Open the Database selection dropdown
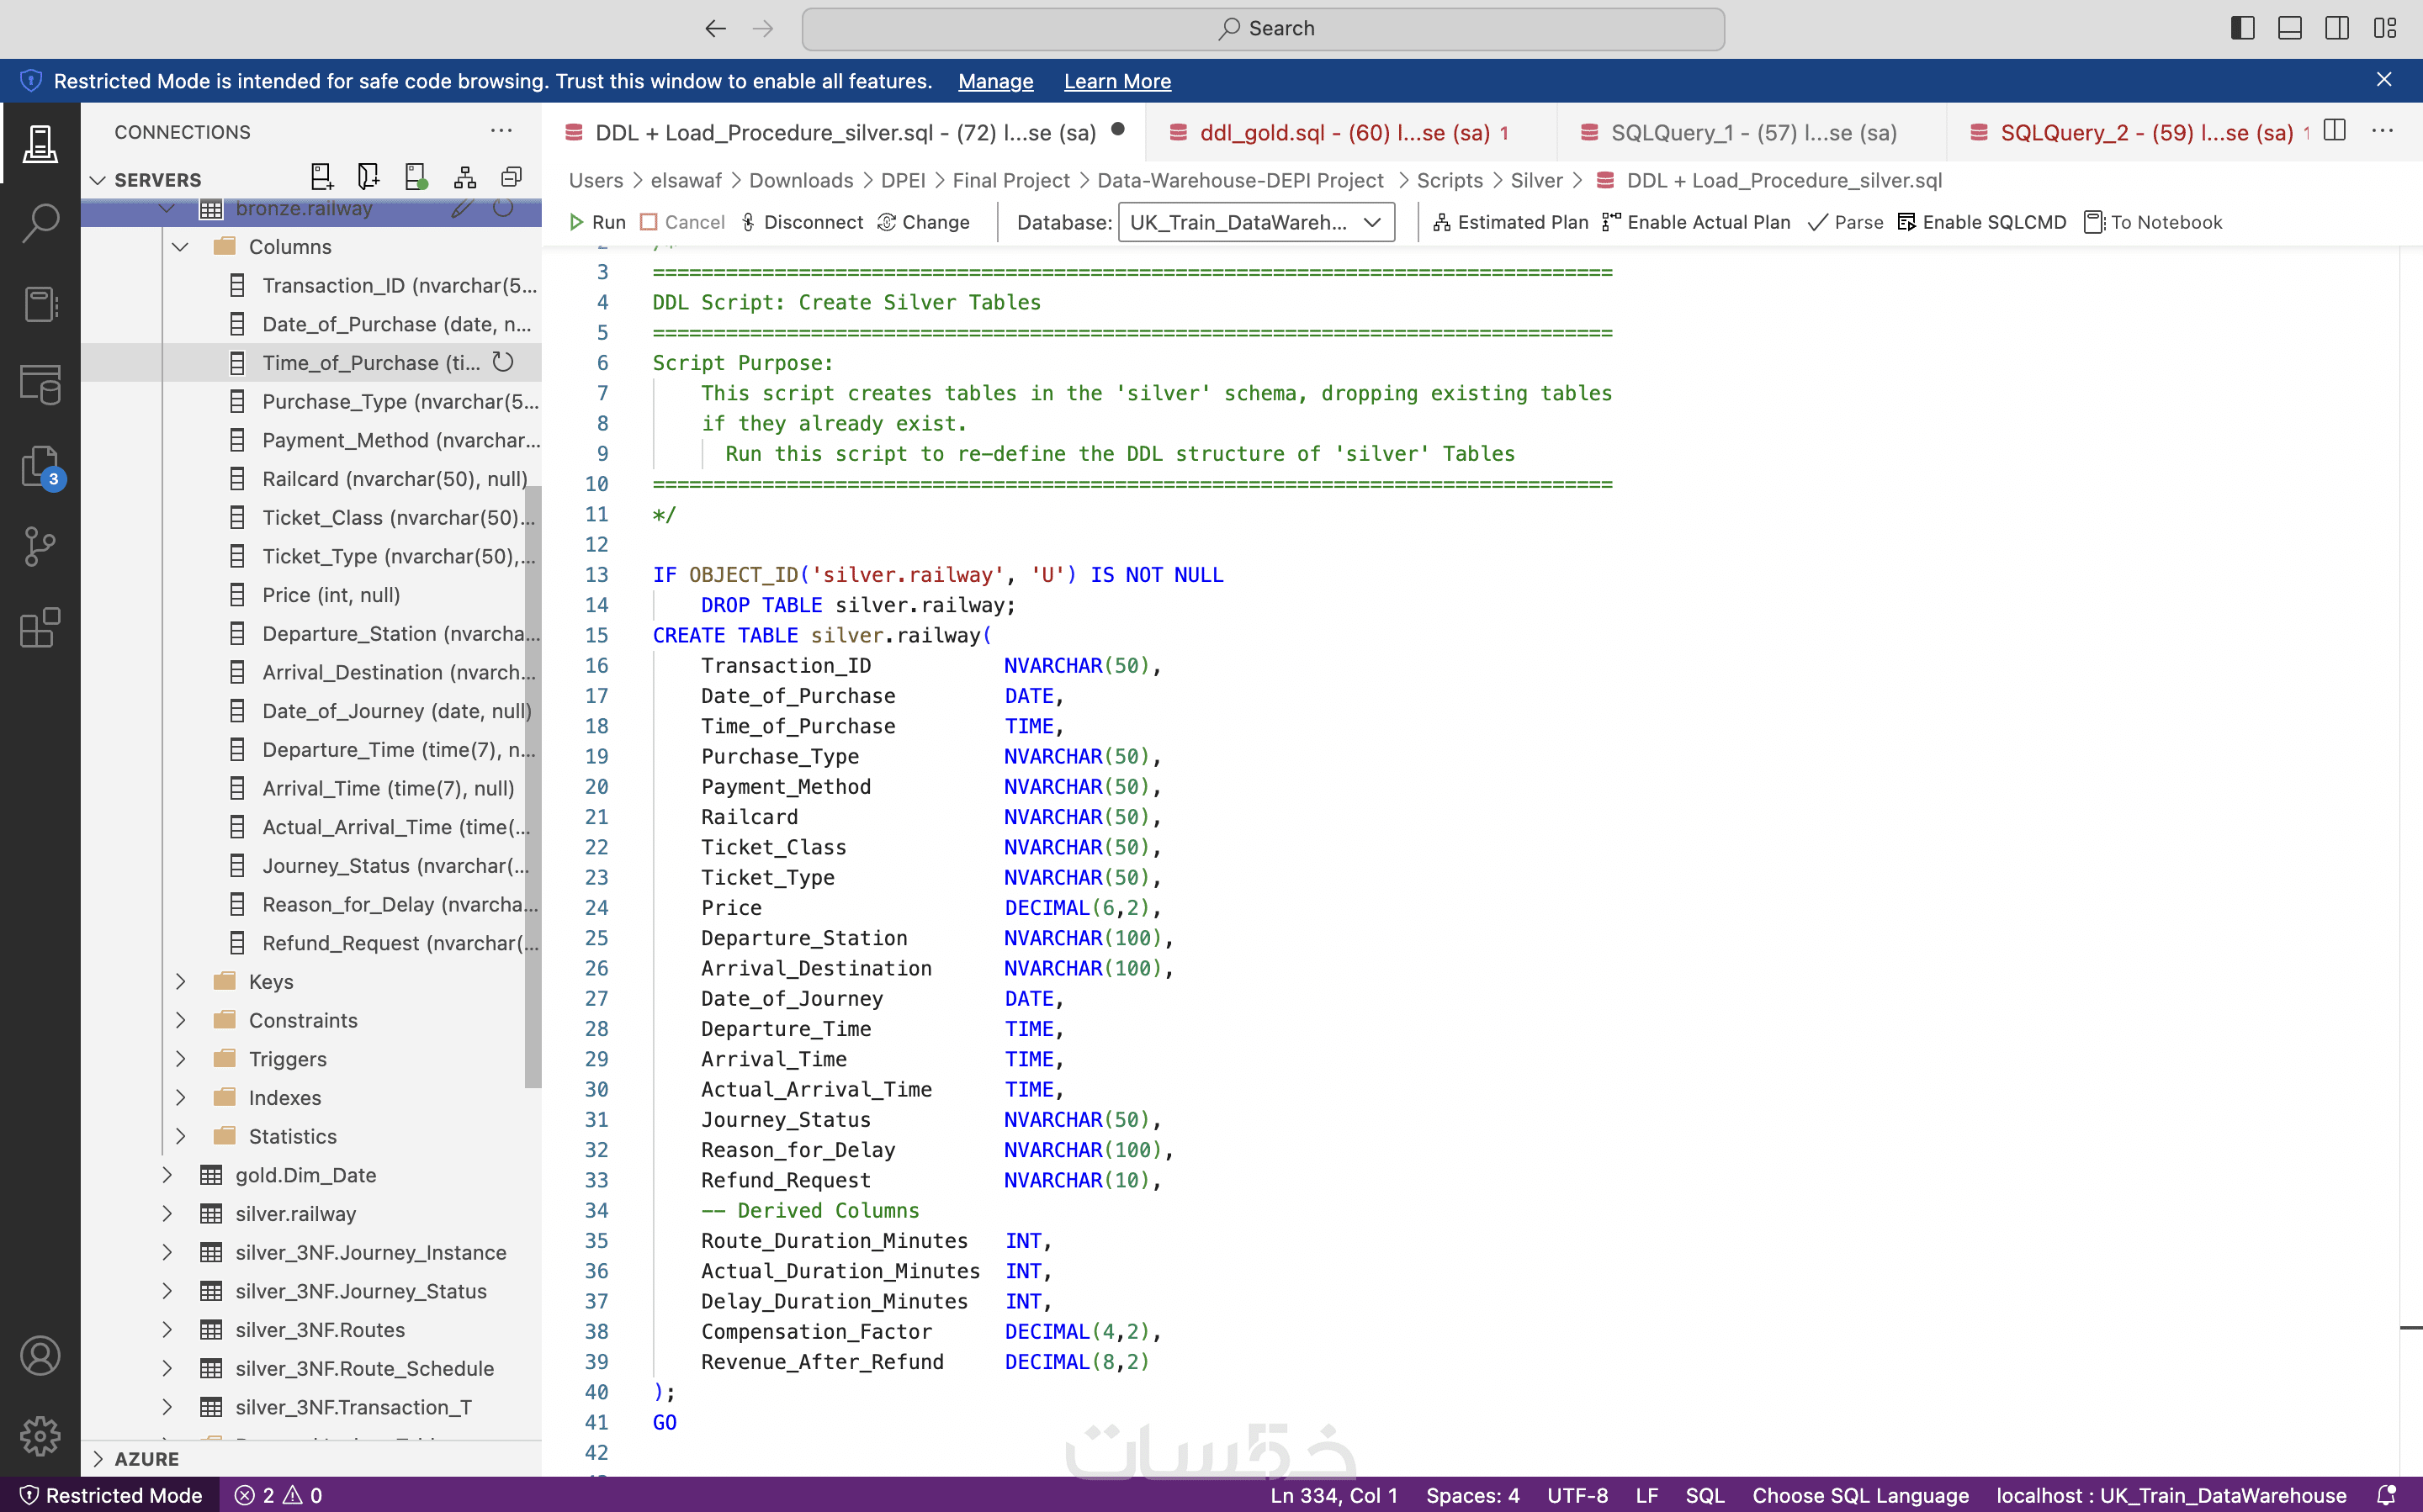This screenshot has height=1512, width=2423. click(1255, 222)
